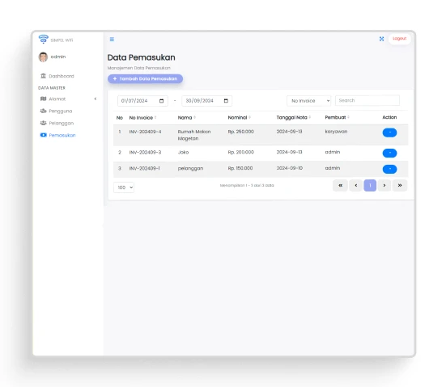Click the admin avatar picture
The width and height of the screenshot is (446, 387).
43,57
